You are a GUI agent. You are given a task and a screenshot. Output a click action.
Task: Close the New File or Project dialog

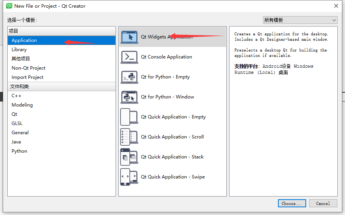tap(336, 6)
